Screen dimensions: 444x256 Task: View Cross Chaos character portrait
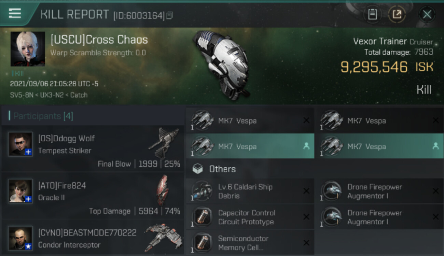click(28, 49)
